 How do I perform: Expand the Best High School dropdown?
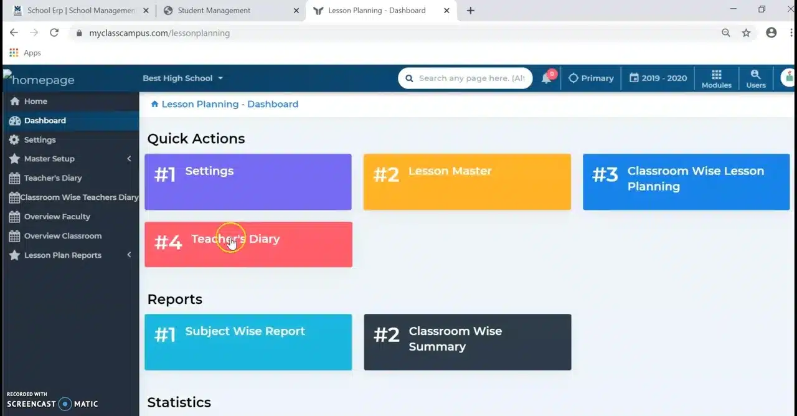coord(182,78)
